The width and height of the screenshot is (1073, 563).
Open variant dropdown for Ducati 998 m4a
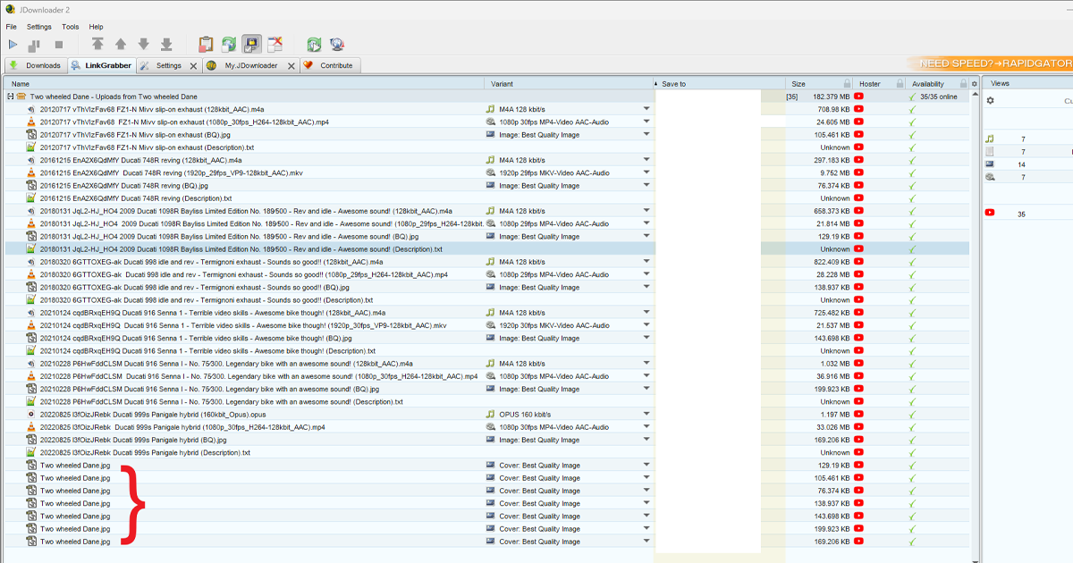tap(646, 262)
